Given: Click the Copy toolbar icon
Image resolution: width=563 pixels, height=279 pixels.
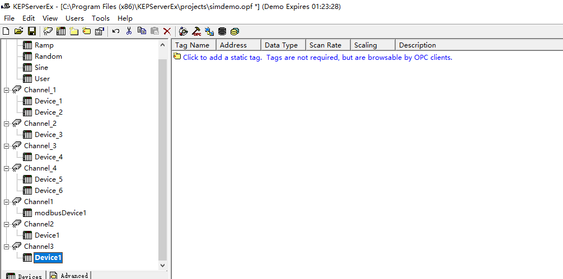Looking at the screenshot, I should pos(142,31).
